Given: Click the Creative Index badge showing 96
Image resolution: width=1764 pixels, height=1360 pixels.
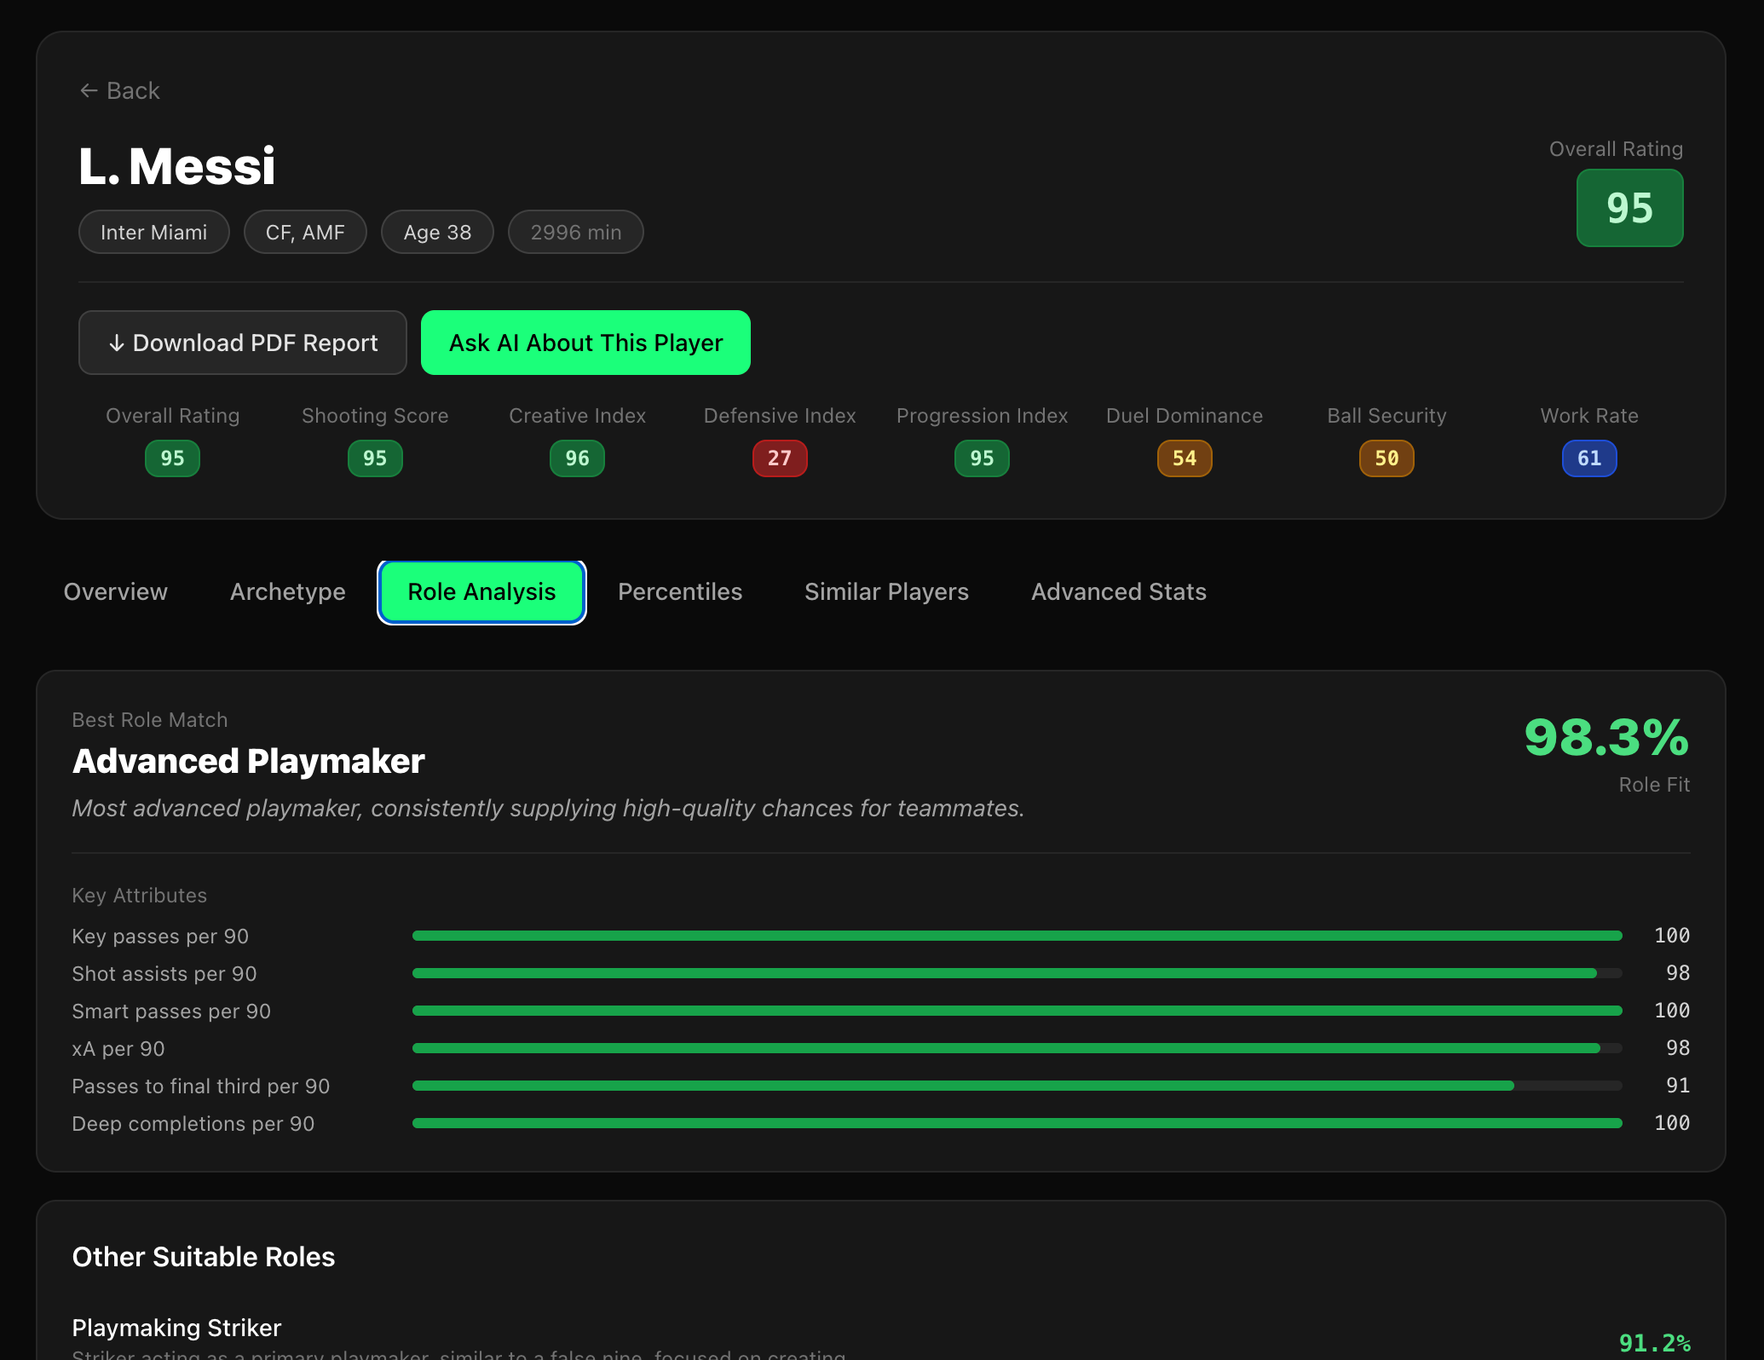Looking at the screenshot, I should 577,458.
